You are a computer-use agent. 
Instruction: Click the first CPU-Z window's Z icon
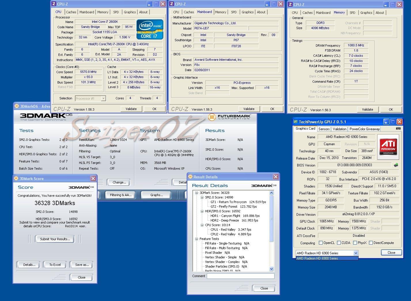54,4
